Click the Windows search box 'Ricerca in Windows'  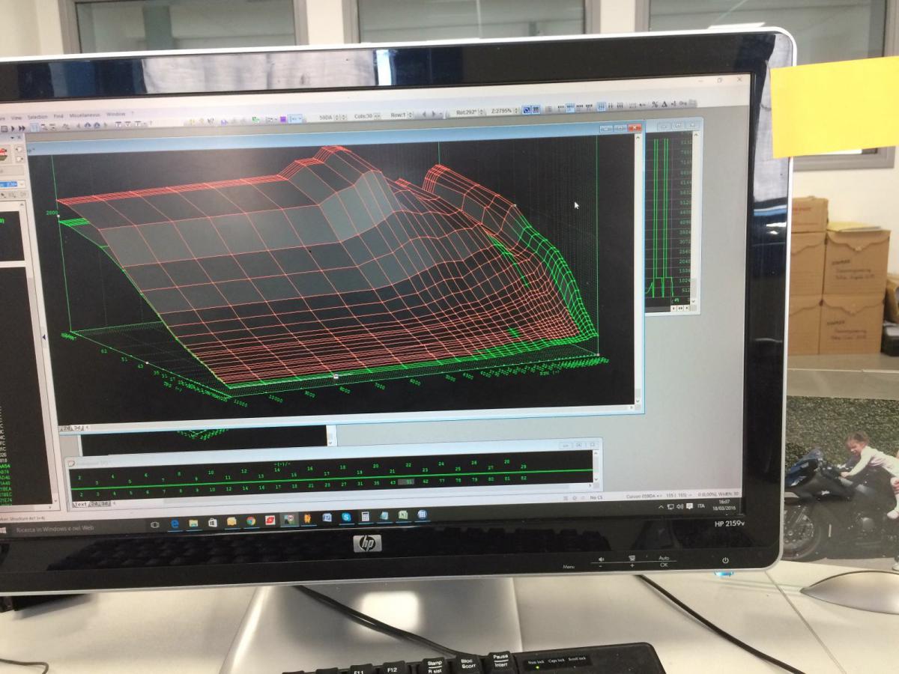[x=55, y=528]
